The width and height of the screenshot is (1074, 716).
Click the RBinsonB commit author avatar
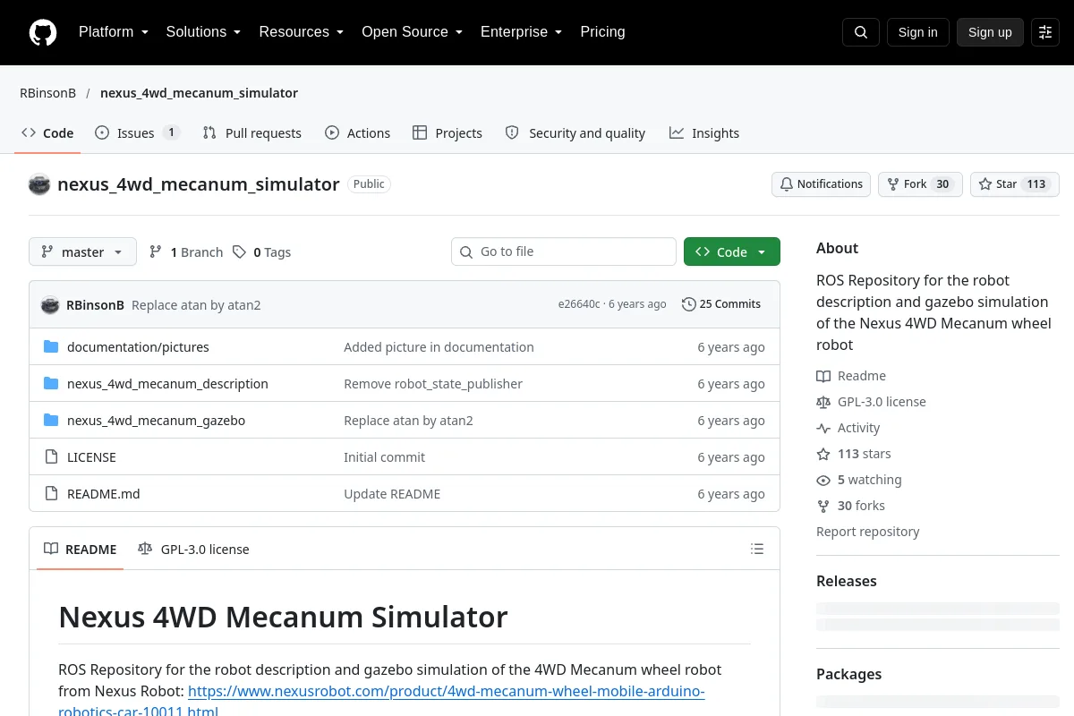pyautogui.click(x=50, y=304)
